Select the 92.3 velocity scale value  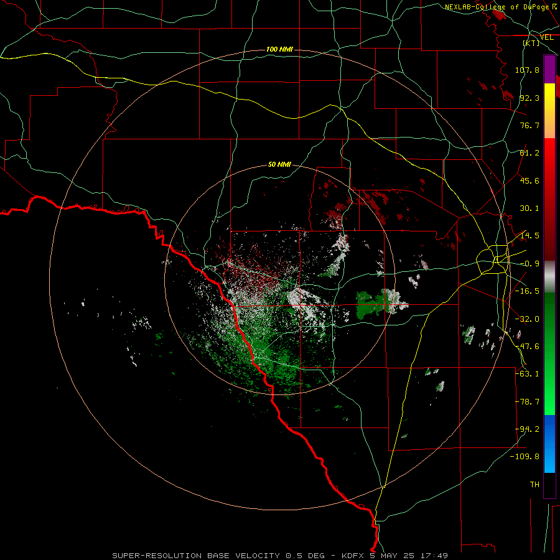(530, 98)
